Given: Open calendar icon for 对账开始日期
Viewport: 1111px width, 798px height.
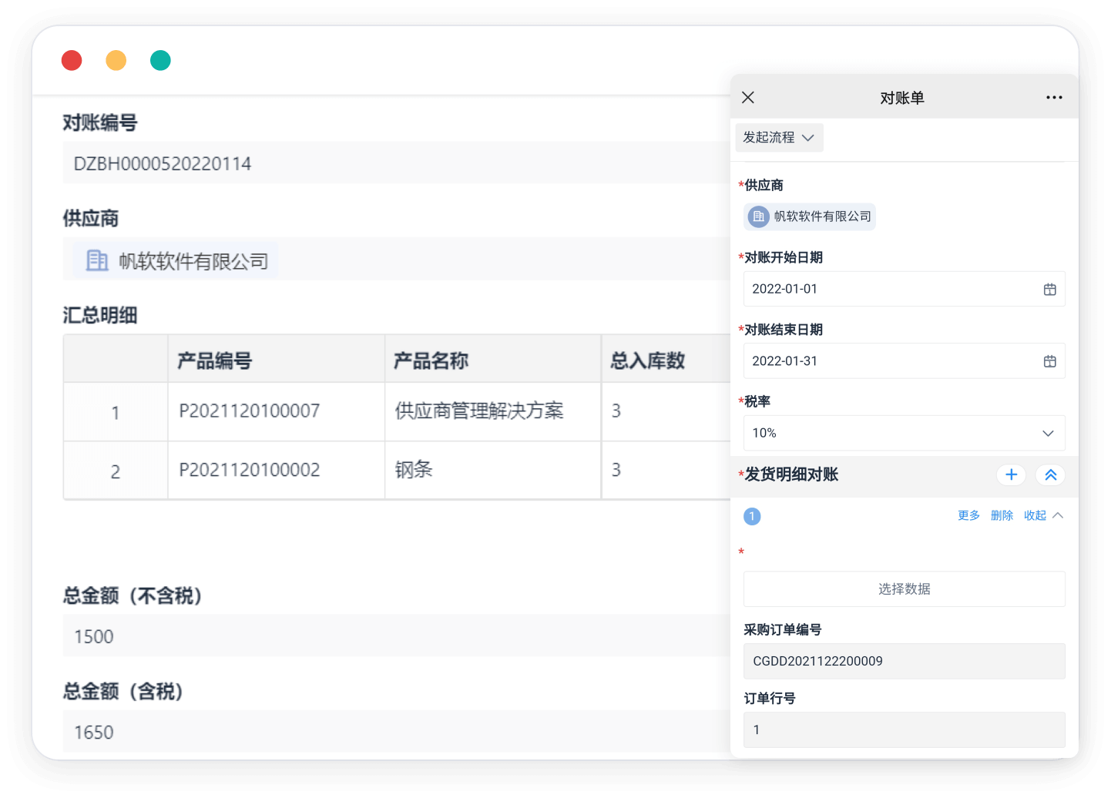Looking at the screenshot, I should click(x=1049, y=290).
